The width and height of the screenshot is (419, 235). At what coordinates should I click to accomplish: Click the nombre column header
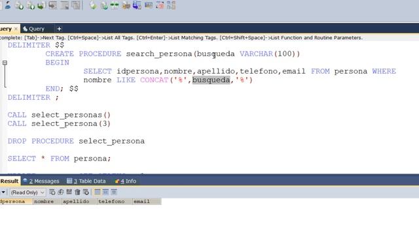(47, 202)
